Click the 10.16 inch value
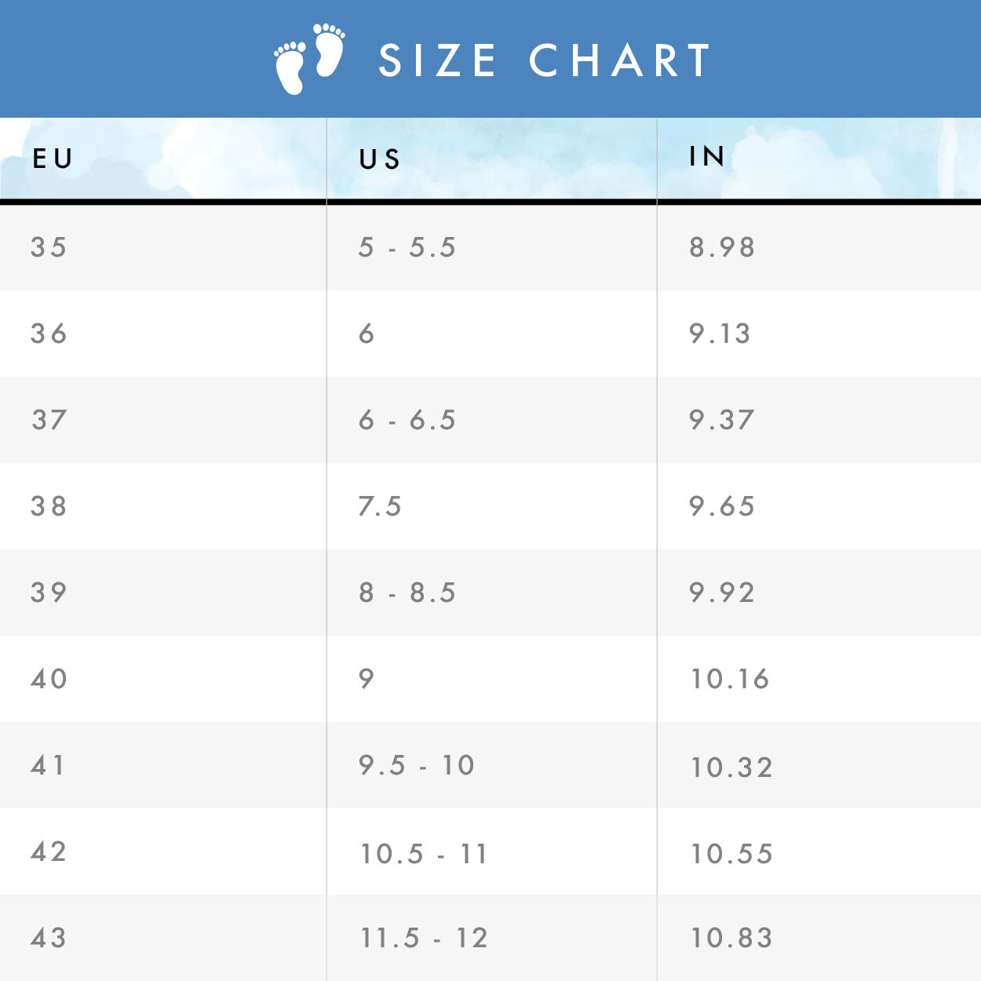Image resolution: width=981 pixels, height=981 pixels. 730,679
